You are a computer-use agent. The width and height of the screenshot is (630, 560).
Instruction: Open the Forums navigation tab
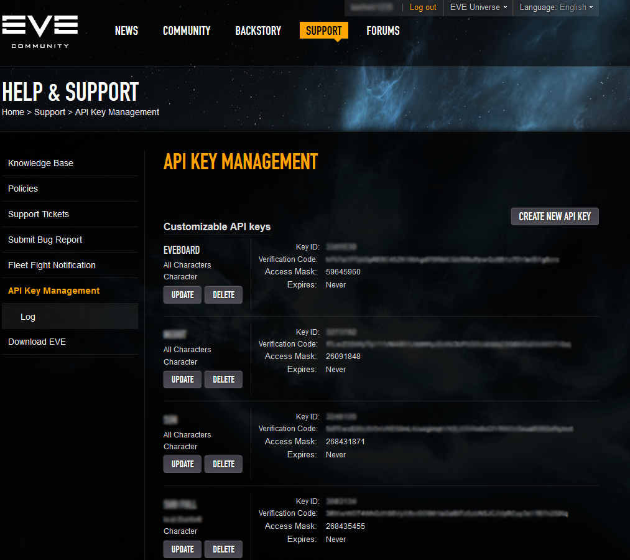383,30
